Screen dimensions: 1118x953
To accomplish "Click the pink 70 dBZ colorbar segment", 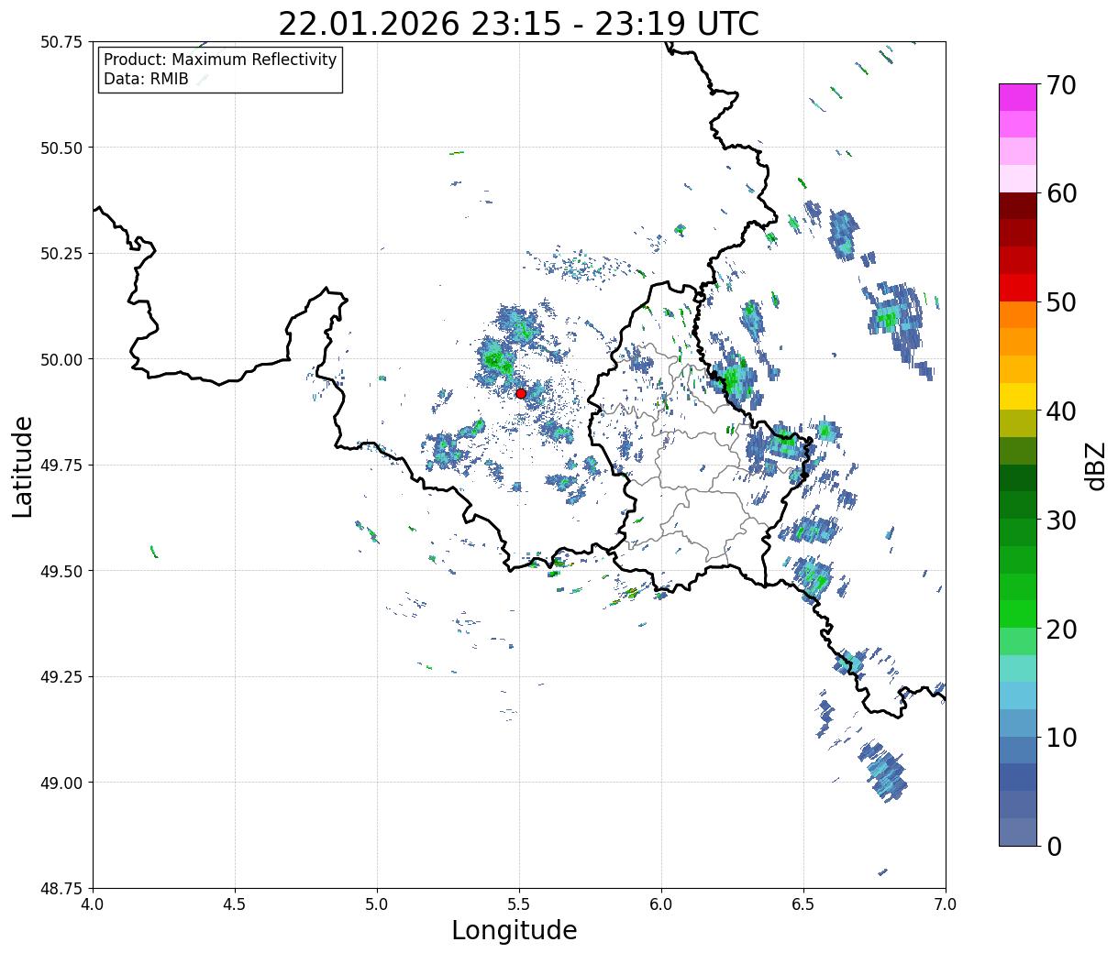I will (1018, 97).
